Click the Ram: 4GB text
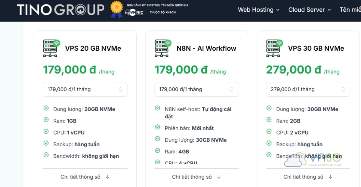 pyautogui.click(x=177, y=152)
